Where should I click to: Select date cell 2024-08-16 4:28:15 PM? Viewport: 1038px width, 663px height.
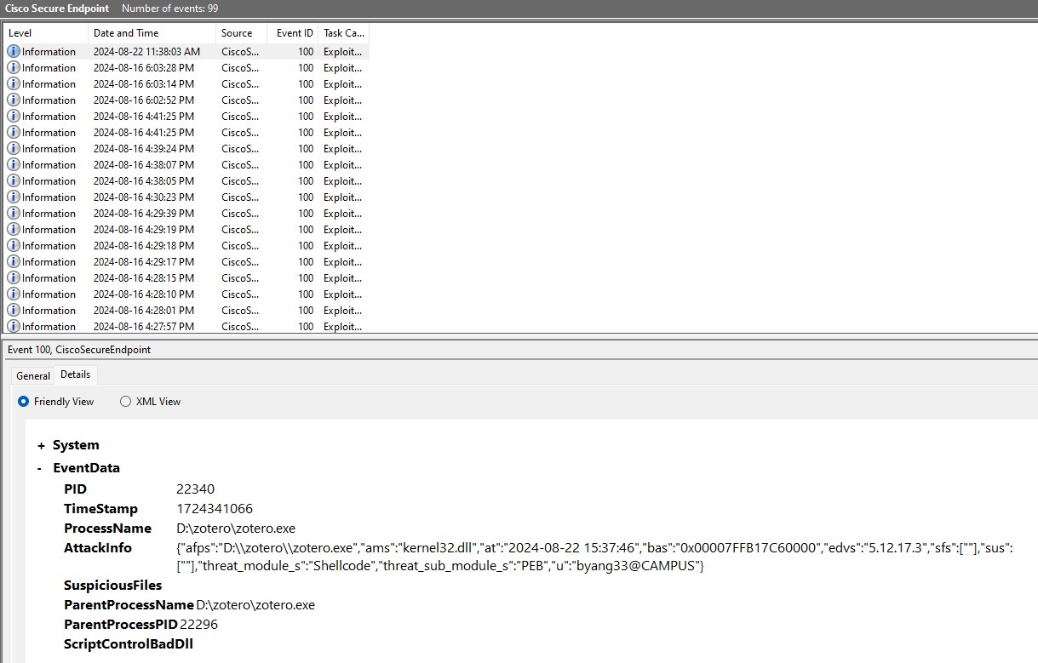pyautogui.click(x=144, y=278)
